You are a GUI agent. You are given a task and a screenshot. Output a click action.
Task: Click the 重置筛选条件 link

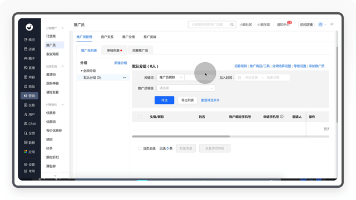click(x=210, y=100)
